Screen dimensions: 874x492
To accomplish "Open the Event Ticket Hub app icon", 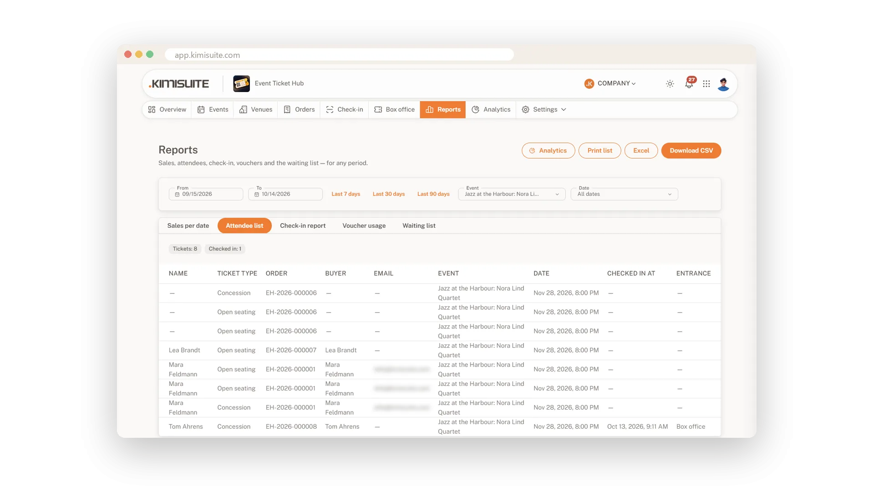I will 241,84.
